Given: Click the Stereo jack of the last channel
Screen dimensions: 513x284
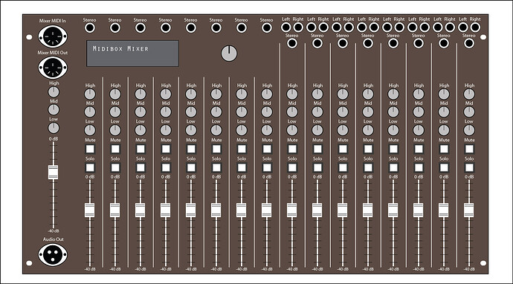Looking at the screenshot, I should 469,43.
